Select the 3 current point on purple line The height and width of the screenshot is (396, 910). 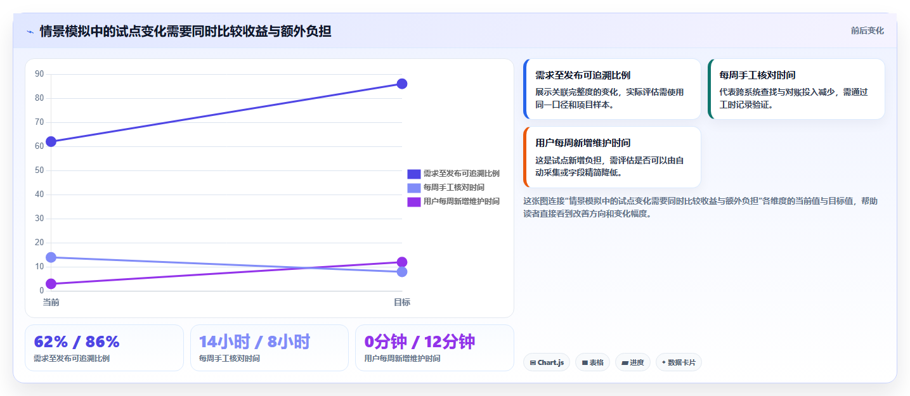click(x=51, y=284)
